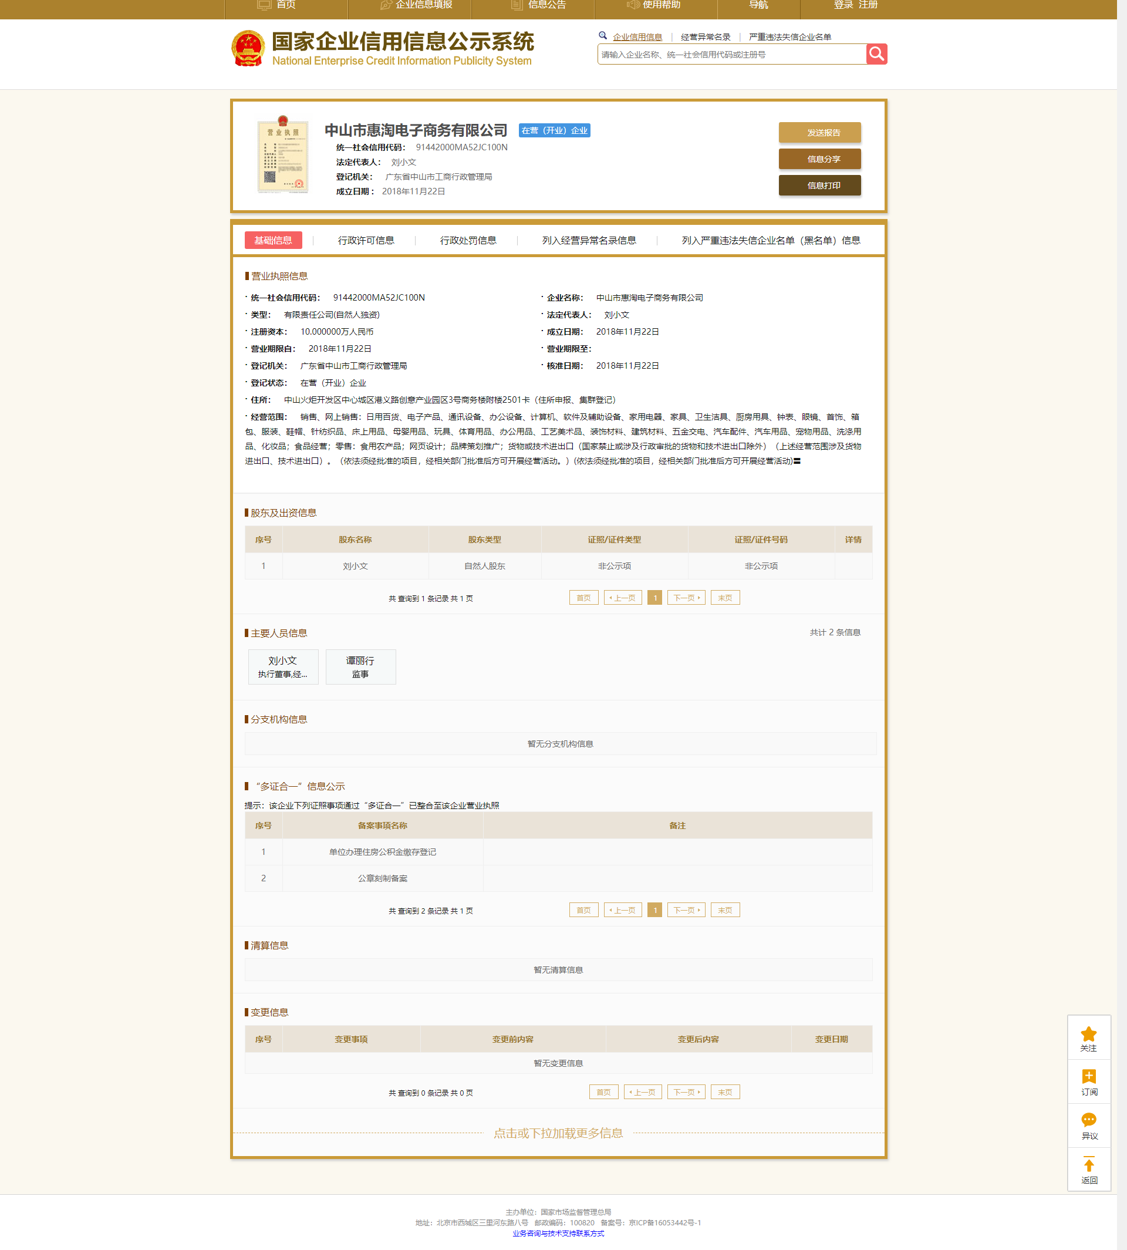This screenshot has width=1127, height=1250.
Task: Switch to the 基础信息 tab
Action: [273, 240]
